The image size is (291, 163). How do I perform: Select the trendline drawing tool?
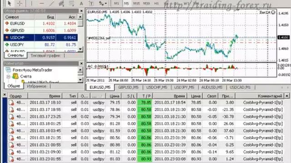[x=51, y=3]
